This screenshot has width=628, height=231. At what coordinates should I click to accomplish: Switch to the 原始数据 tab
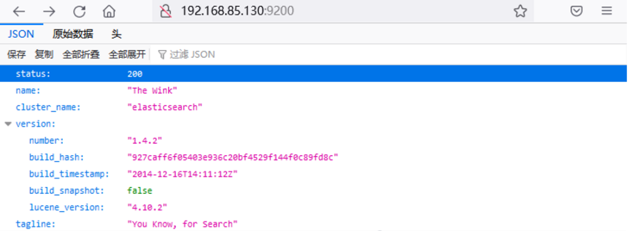pyautogui.click(x=73, y=34)
